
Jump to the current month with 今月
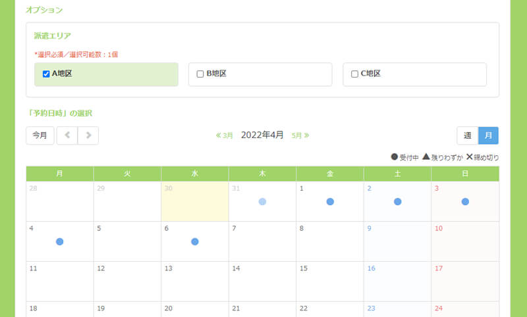pyautogui.click(x=40, y=135)
